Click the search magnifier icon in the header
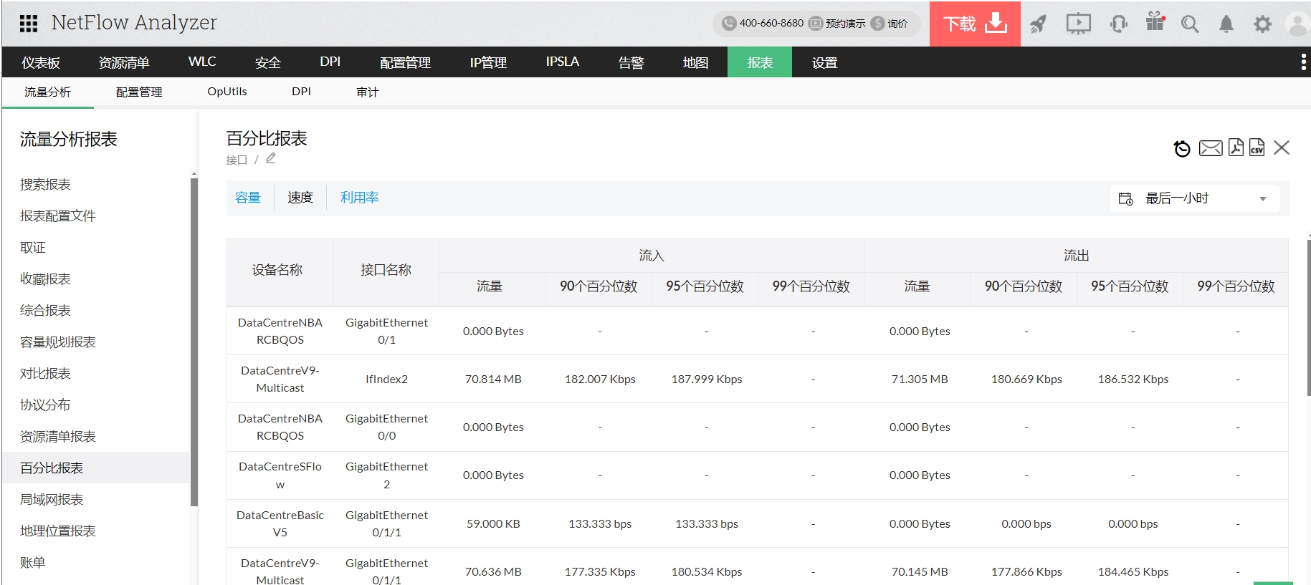The width and height of the screenshot is (1311, 585). (1190, 24)
